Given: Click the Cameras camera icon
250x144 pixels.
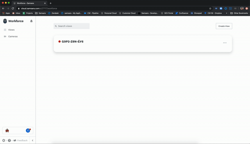Looking at the screenshot, I should (x=5, y=36).
